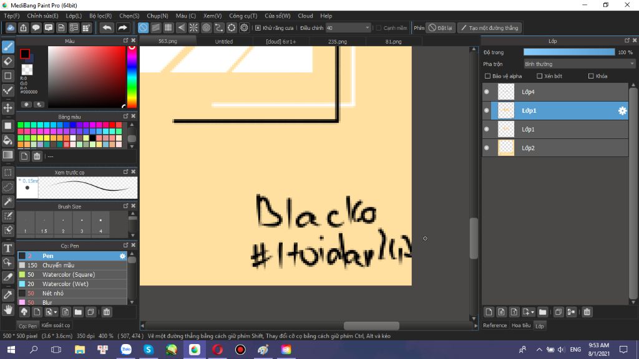Hide the selected Lớp1 layer
Image resolution: width=639 pixels, height=359 pixels.
point(487,110)
